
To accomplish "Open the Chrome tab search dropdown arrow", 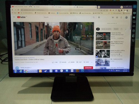I will coord(121,7).
